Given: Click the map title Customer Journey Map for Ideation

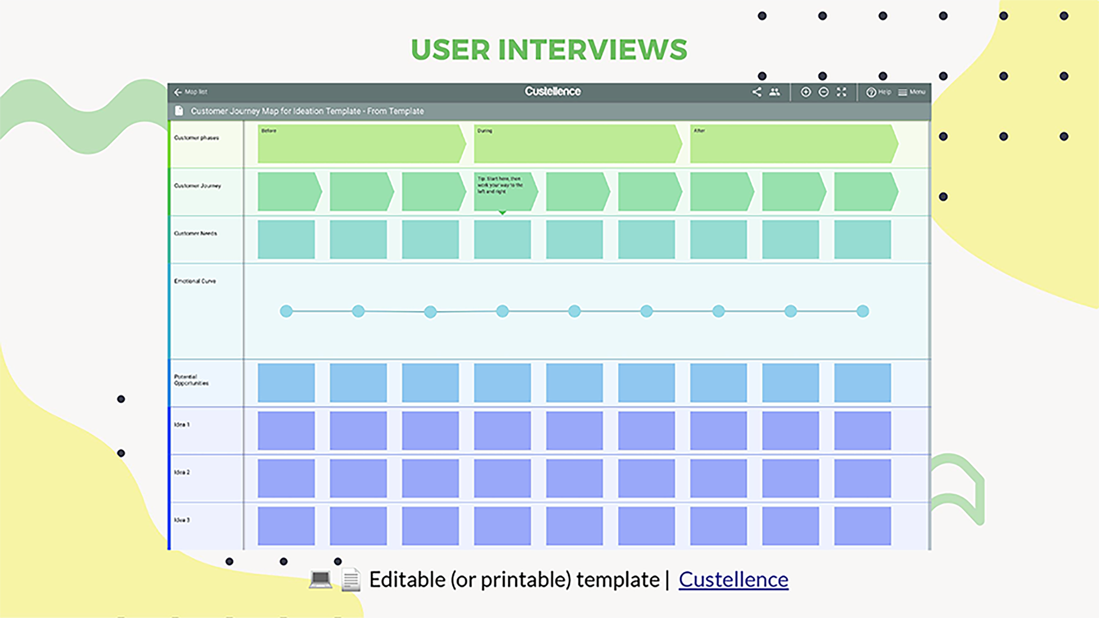Looking at the screenshot, I should [x=307, y=111].
